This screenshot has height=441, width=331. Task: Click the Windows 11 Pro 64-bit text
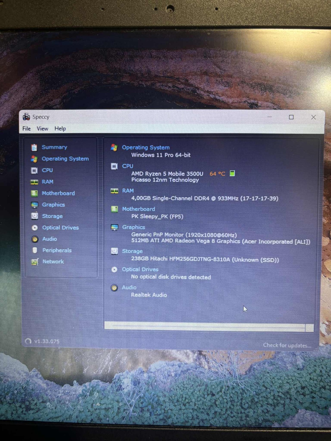point(161,155)
